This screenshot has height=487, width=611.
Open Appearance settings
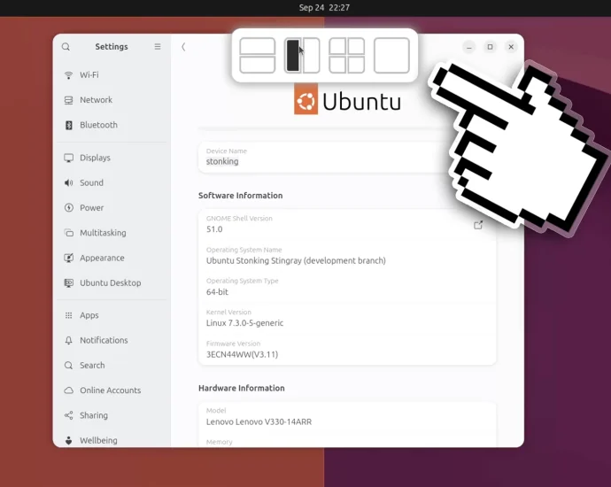click(112, 258)
